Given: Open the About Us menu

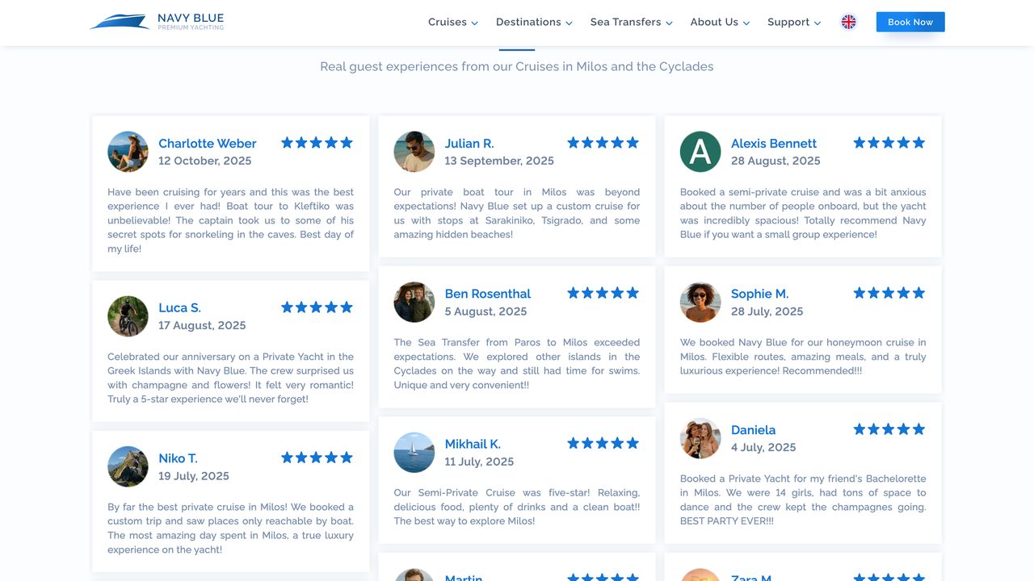Looking at the screenshot, I should click(x=720, y=22).
